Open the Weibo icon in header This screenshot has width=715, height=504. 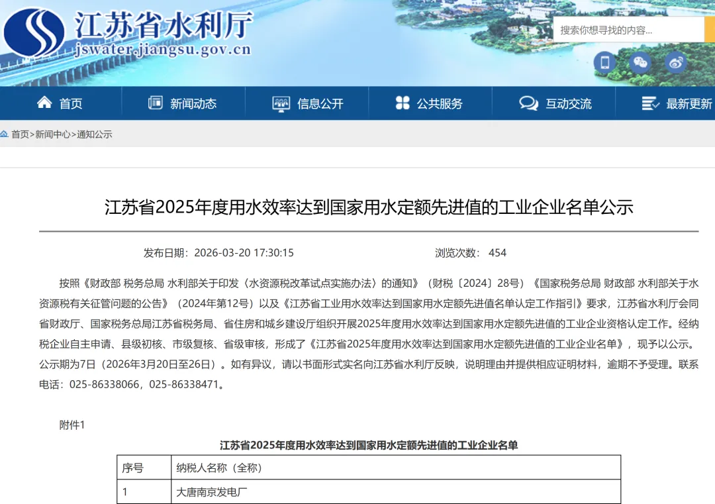coord(676,62)
